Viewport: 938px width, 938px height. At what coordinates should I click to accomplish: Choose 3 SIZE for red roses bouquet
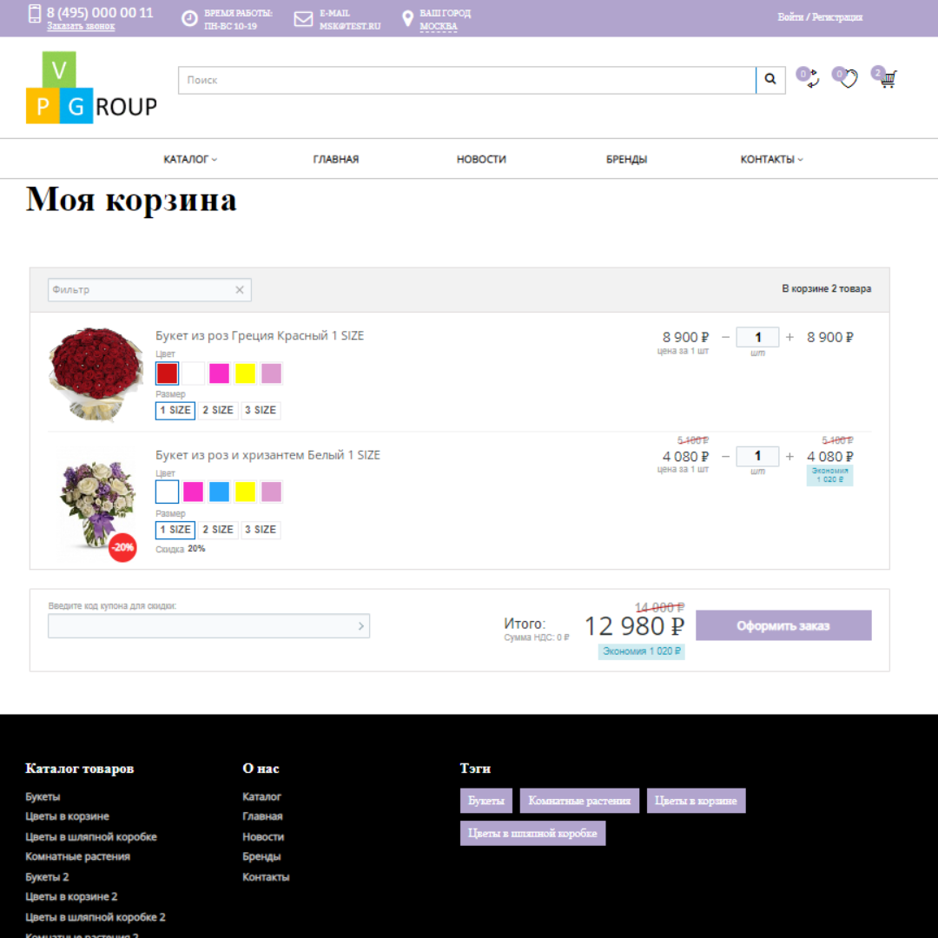click(261, 410)
